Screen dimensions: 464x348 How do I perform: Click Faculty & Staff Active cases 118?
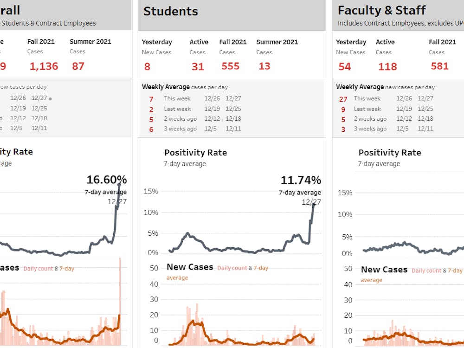point(387,67)
